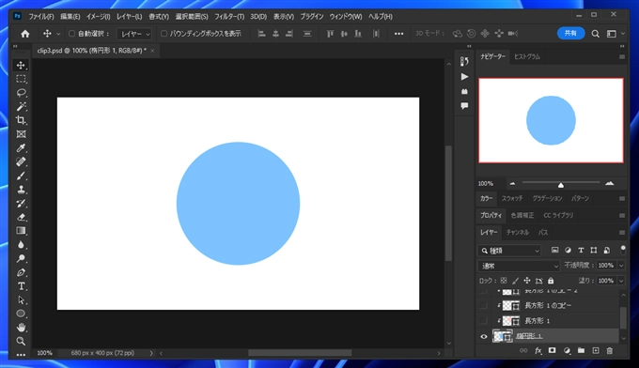Select the Pen tool
The height and width of the screenshot is (368, 639).
(21, 272)
